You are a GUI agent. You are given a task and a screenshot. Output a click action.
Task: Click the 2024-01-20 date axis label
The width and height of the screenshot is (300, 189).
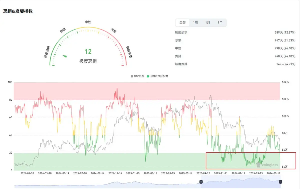(27, 173)
